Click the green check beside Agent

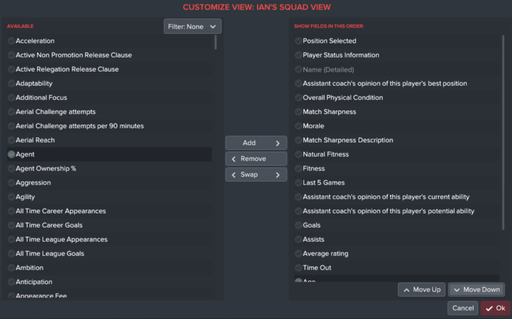tap(12, 154)
